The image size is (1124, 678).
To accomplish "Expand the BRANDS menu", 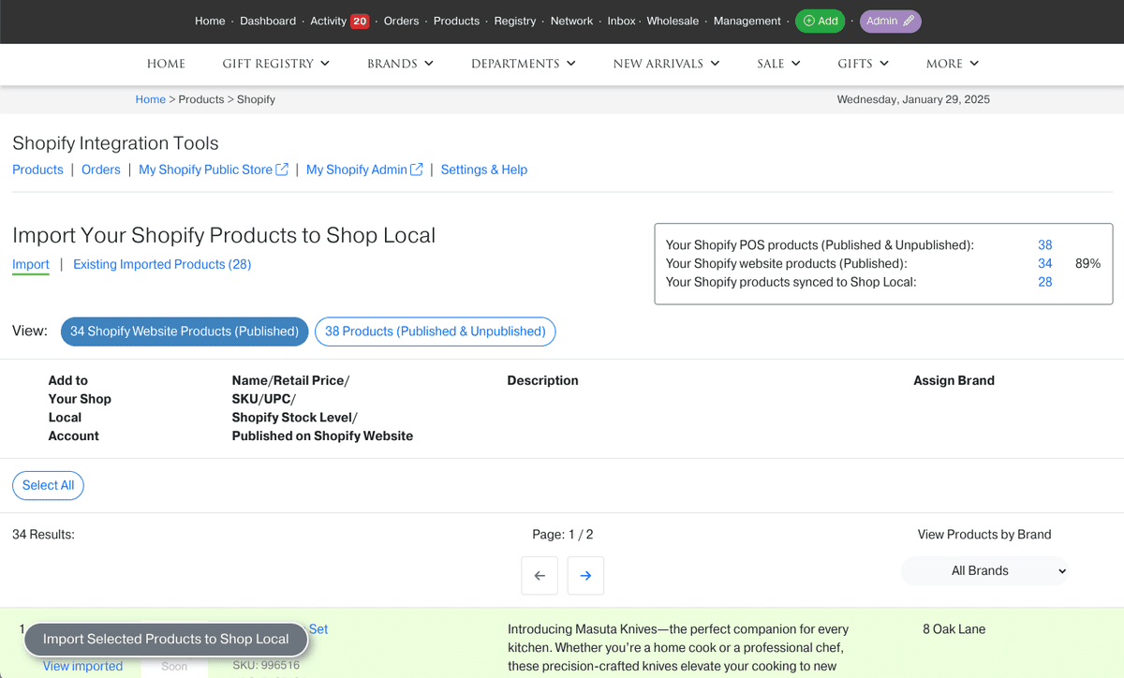I will pyautogui.click(x=401, y=64).
